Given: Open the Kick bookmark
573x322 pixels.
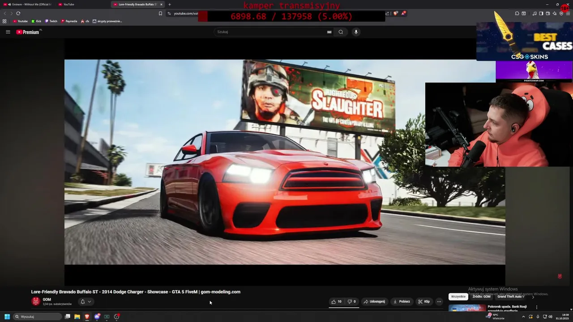Looking at the screenshot, I should point(36,21).
